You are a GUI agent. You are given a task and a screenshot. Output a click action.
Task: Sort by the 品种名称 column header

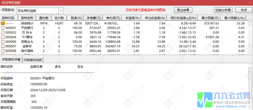(27, 18)
